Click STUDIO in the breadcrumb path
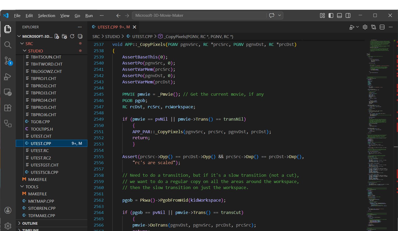This screenshot has height=231, width=398. pyautogui.click(x=112, y=36)
